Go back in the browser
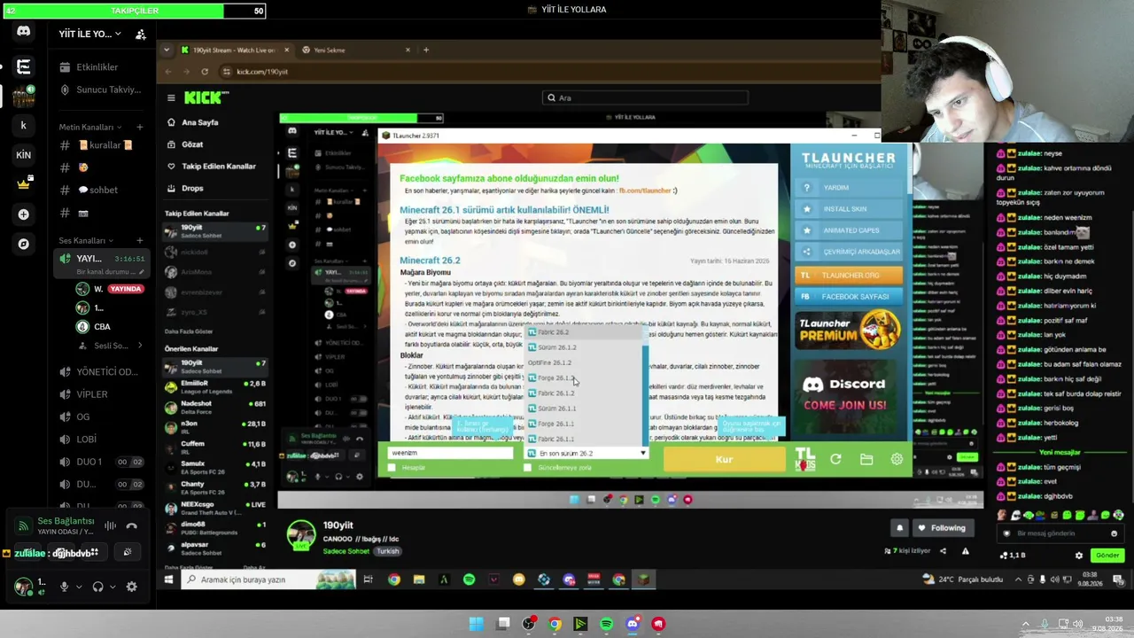This screenshot has height=638, width=1134. click(x=167, y=72)
